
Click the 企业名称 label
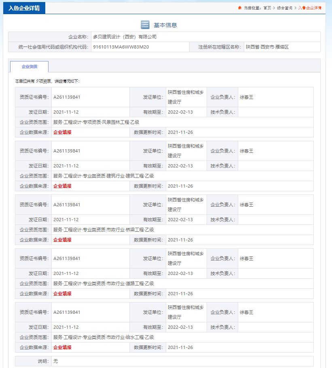(x=78, y=37)
